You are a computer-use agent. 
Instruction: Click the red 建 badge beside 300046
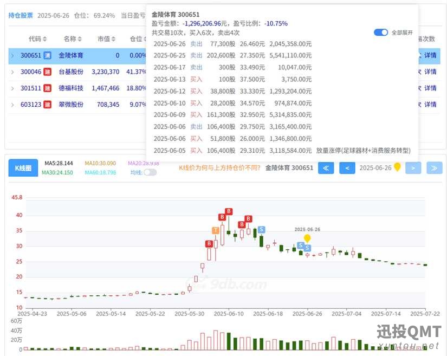click(x=47, y=72)
